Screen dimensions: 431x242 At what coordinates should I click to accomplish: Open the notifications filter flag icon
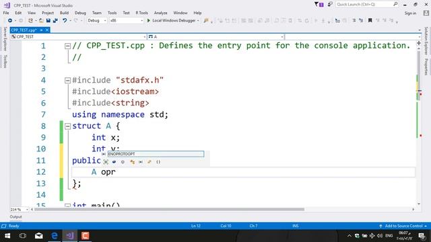[319, 5]
